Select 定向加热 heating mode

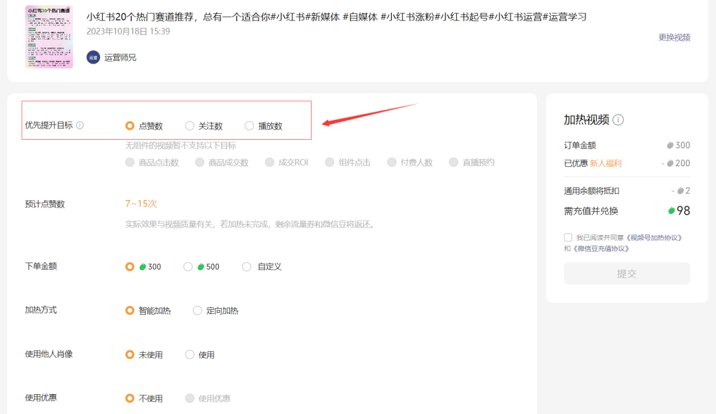pyautogui.click(x=198, y=311)
